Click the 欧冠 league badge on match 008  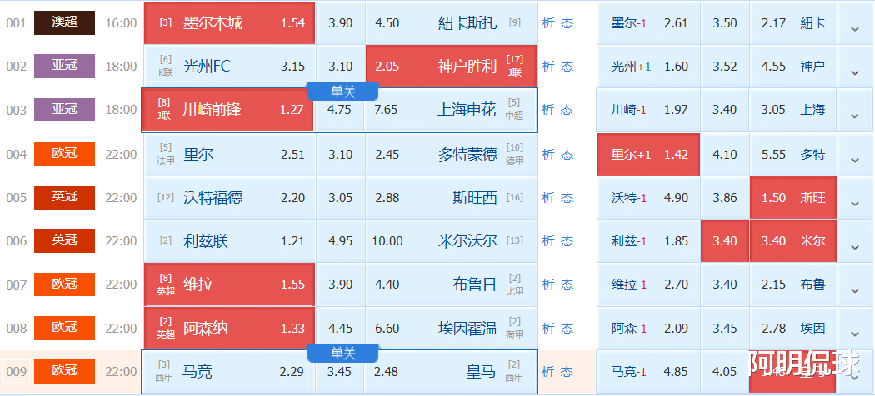point(64,328)
